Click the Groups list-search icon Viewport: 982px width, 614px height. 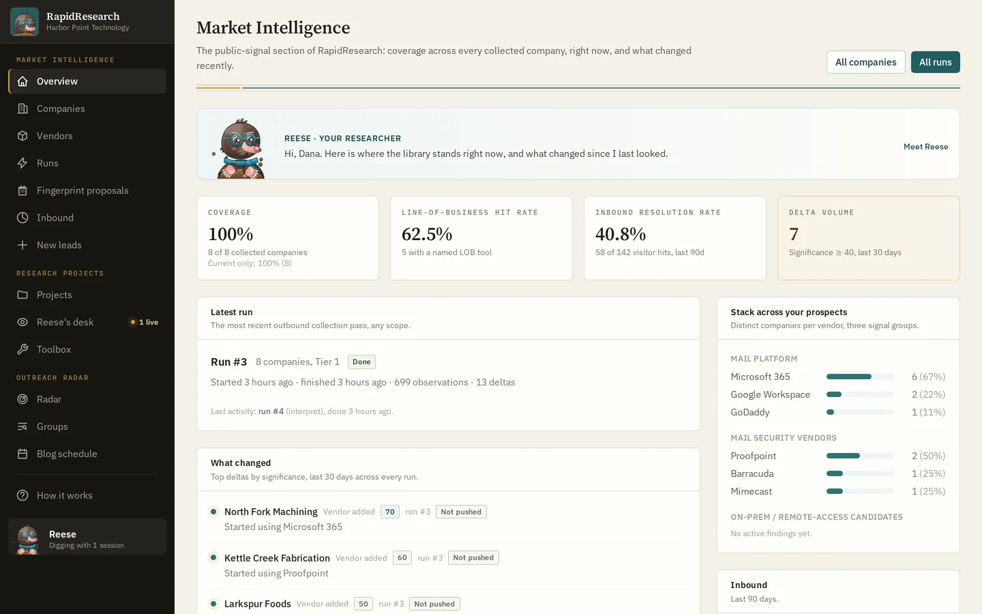(23, 426)
